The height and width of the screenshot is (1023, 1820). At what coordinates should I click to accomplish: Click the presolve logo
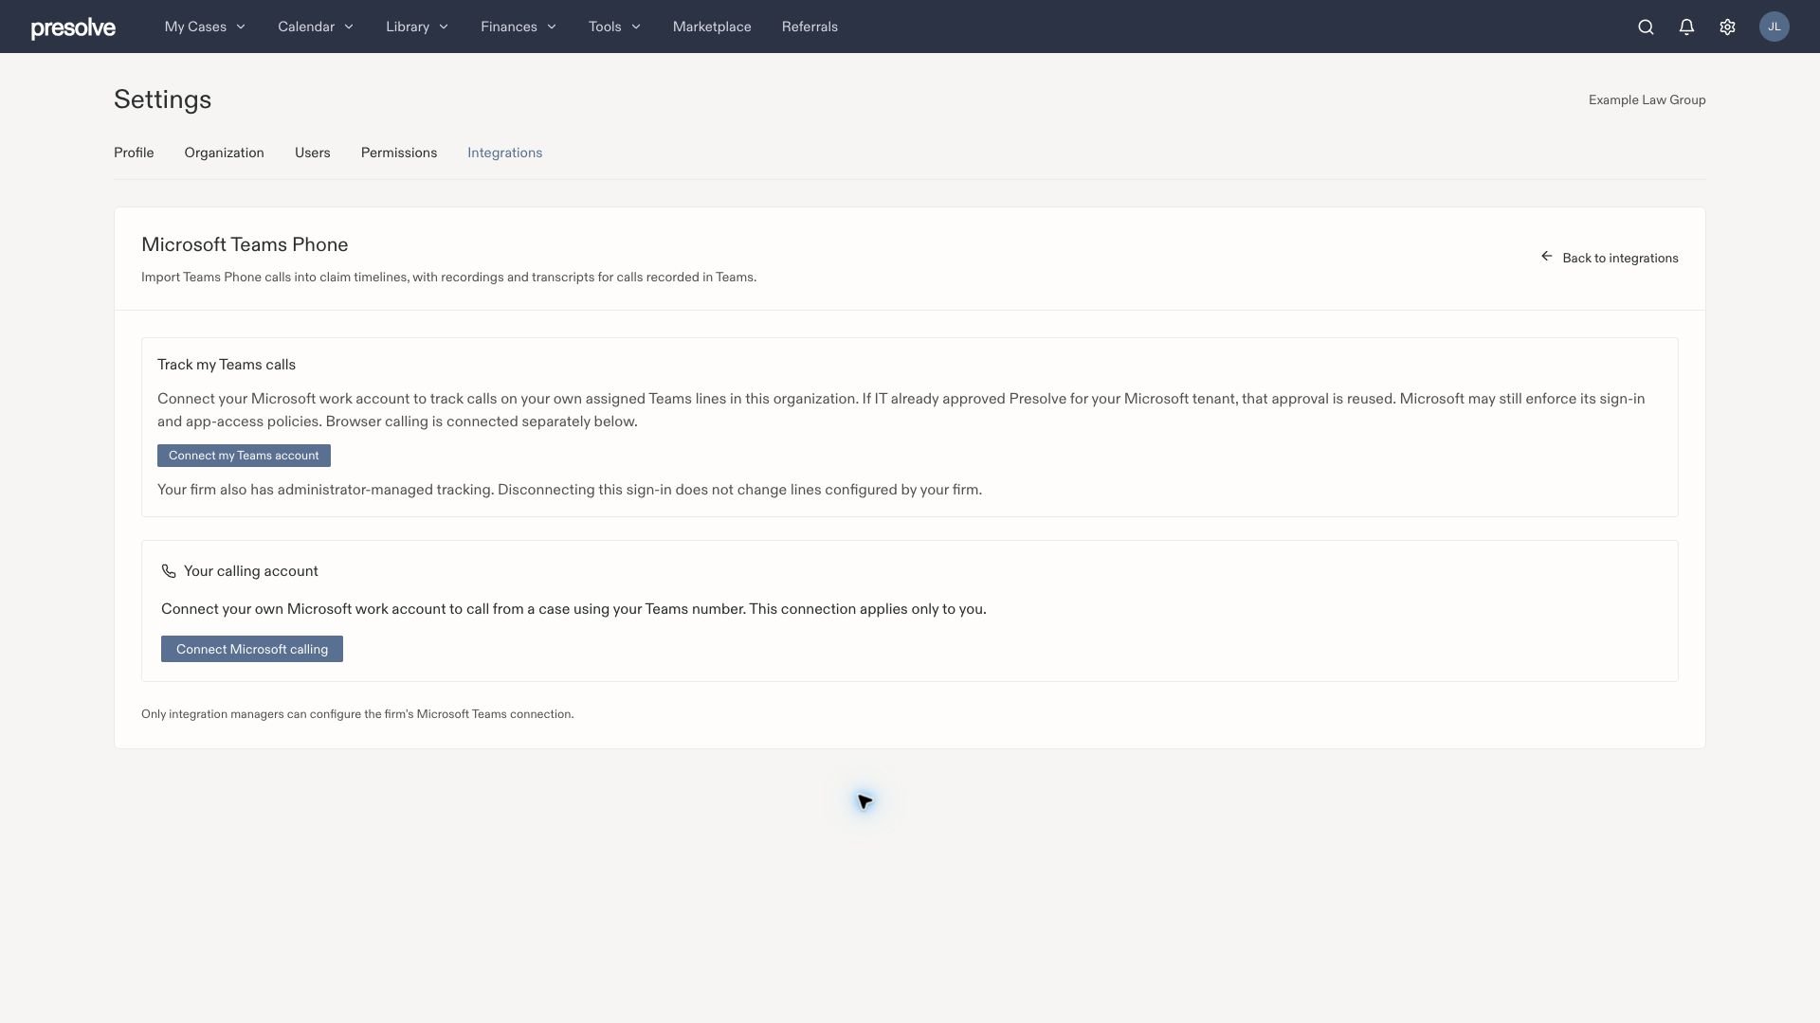[x=73, y=27]
